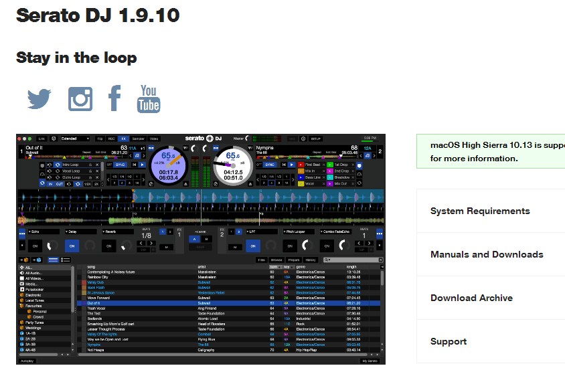Click the add crate icon

pos(24,260)
